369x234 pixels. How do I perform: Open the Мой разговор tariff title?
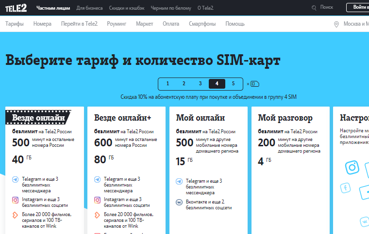[285, 118]
